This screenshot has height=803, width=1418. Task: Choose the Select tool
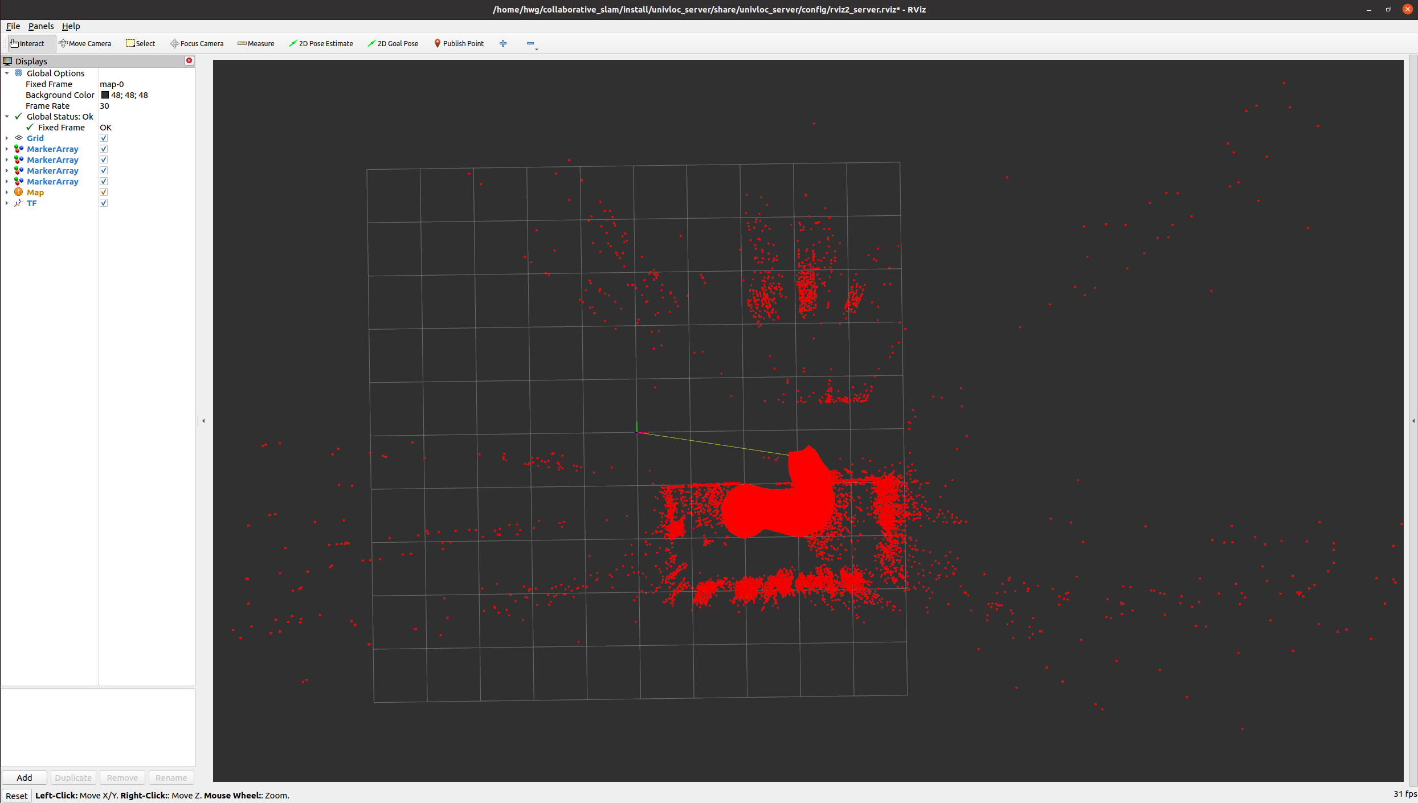[140, 43]
